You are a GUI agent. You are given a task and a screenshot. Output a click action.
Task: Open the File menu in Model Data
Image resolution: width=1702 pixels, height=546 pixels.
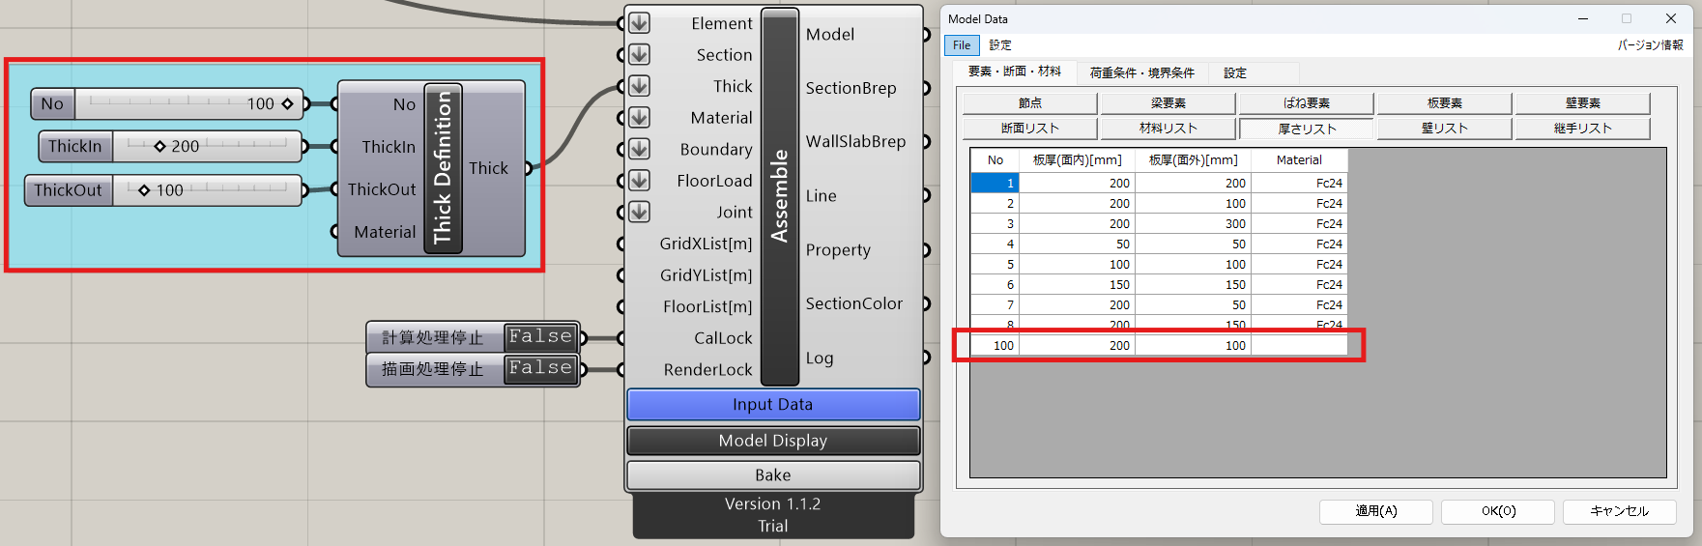pyautogui.click(x=962, y=45)
